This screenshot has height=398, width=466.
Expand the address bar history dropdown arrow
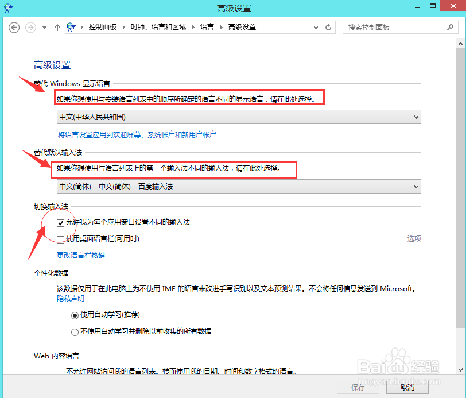(x=316, y=27)
